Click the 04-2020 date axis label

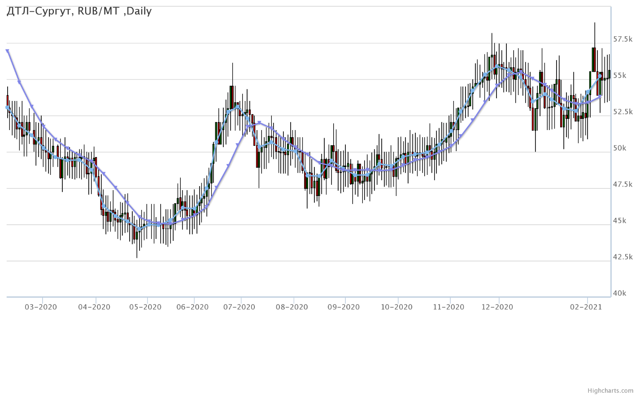[x=94, y=307]
